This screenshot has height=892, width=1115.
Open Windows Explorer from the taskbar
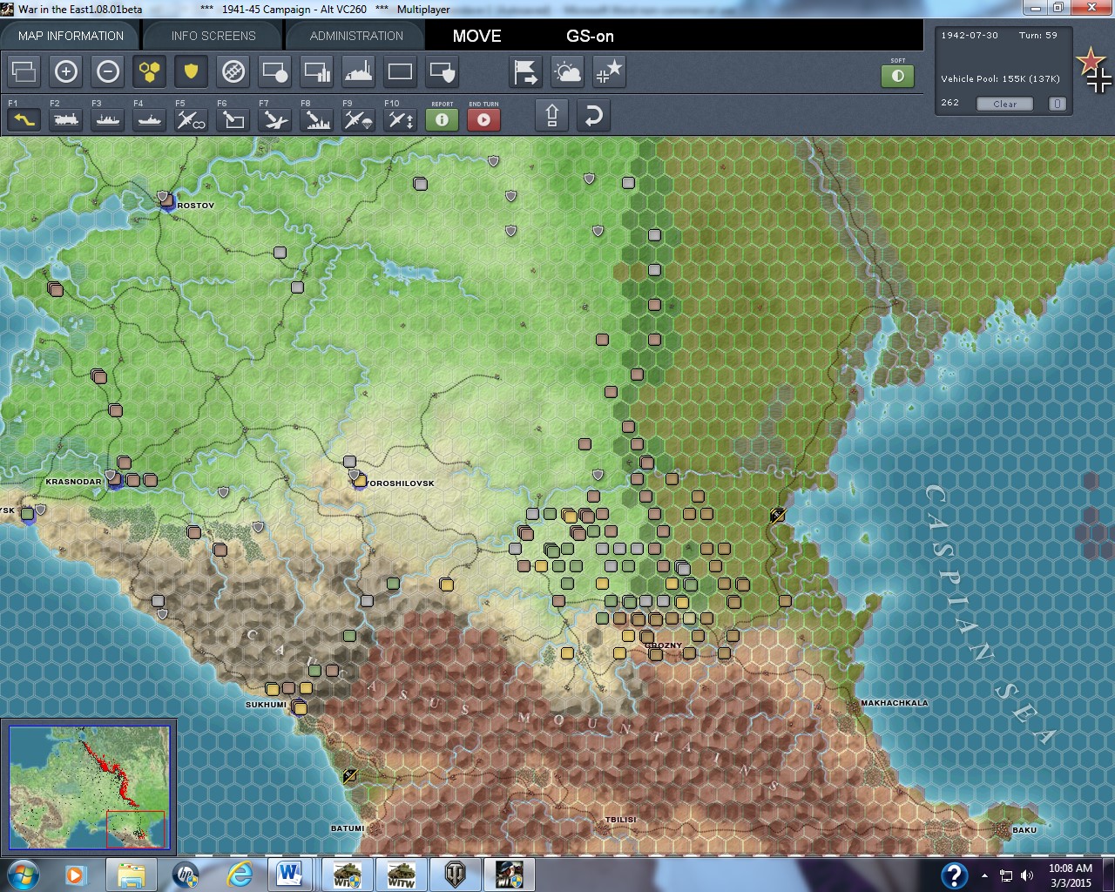tap(132, 874)
